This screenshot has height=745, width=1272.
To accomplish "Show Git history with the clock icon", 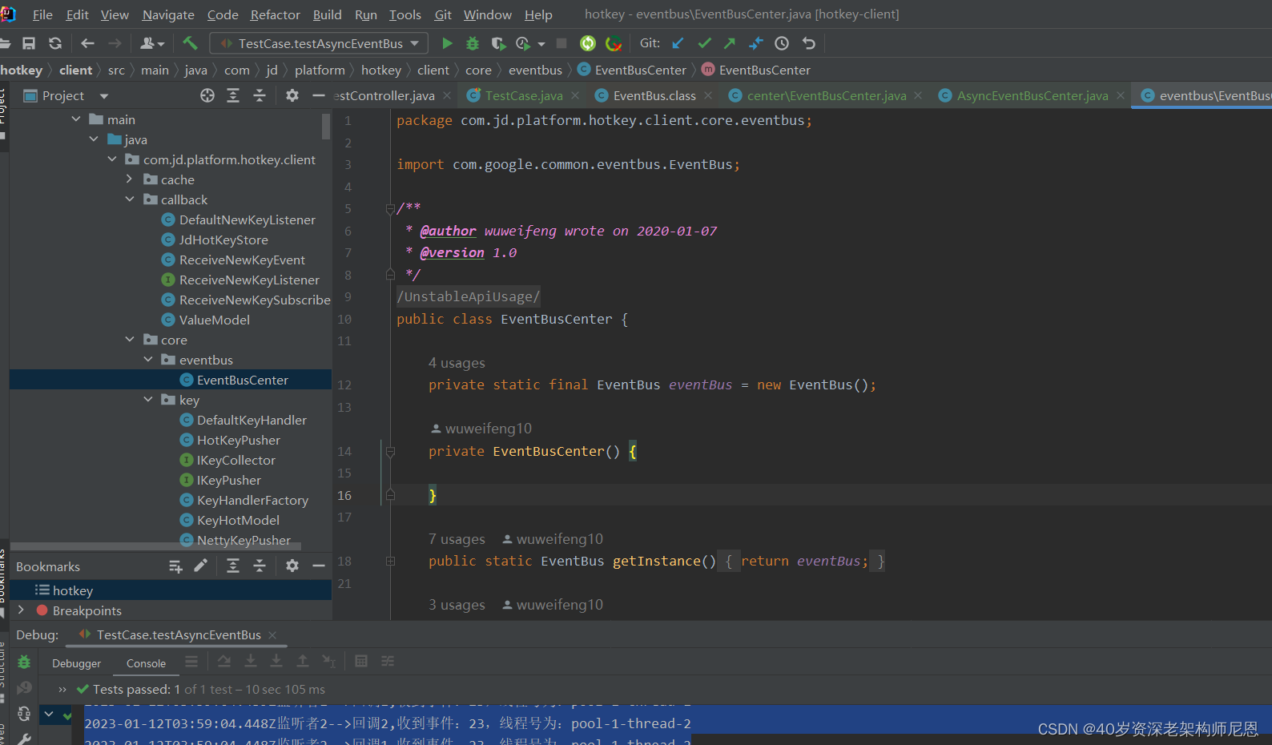I will (783, 43).
